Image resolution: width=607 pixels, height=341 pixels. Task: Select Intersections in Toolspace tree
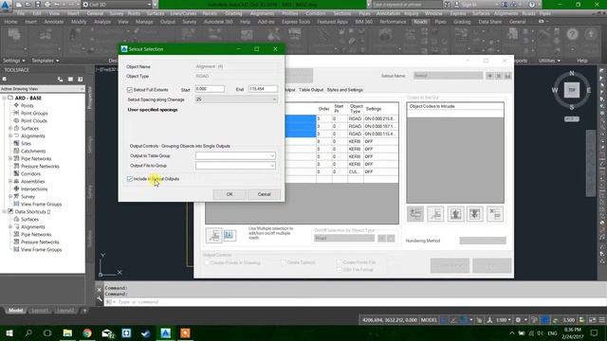coord(34,189)
